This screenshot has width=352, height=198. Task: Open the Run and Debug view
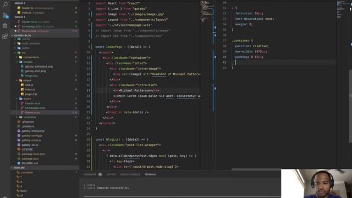point(5,26)
